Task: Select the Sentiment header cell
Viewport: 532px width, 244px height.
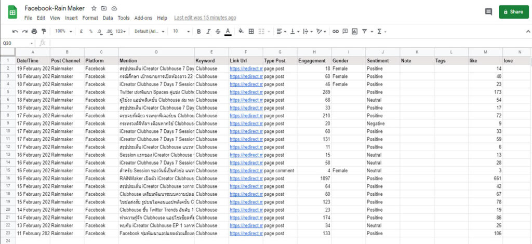Action: tap(383, 61)
